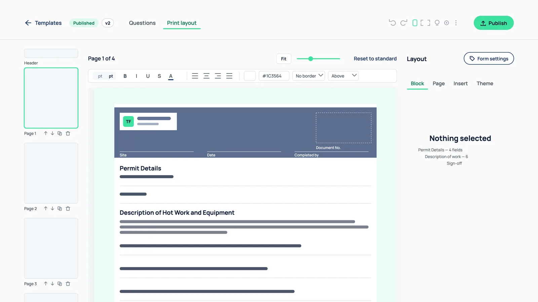Toggle italic formatting
This screenshot has height=302, width=538.
[x=137, y=76]
